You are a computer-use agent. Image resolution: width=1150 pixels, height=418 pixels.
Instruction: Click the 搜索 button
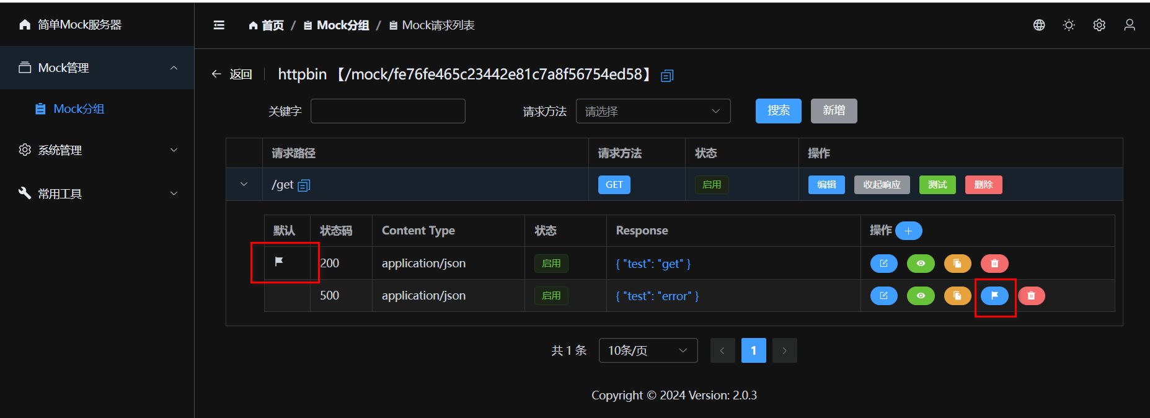point(778,111)
